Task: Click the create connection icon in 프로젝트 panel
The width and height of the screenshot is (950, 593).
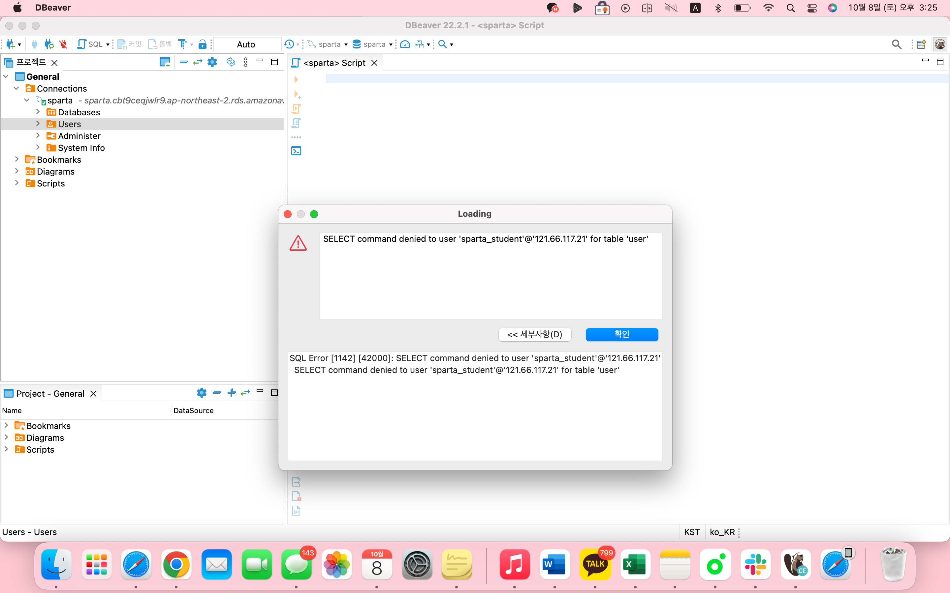Action: [165, 62]
